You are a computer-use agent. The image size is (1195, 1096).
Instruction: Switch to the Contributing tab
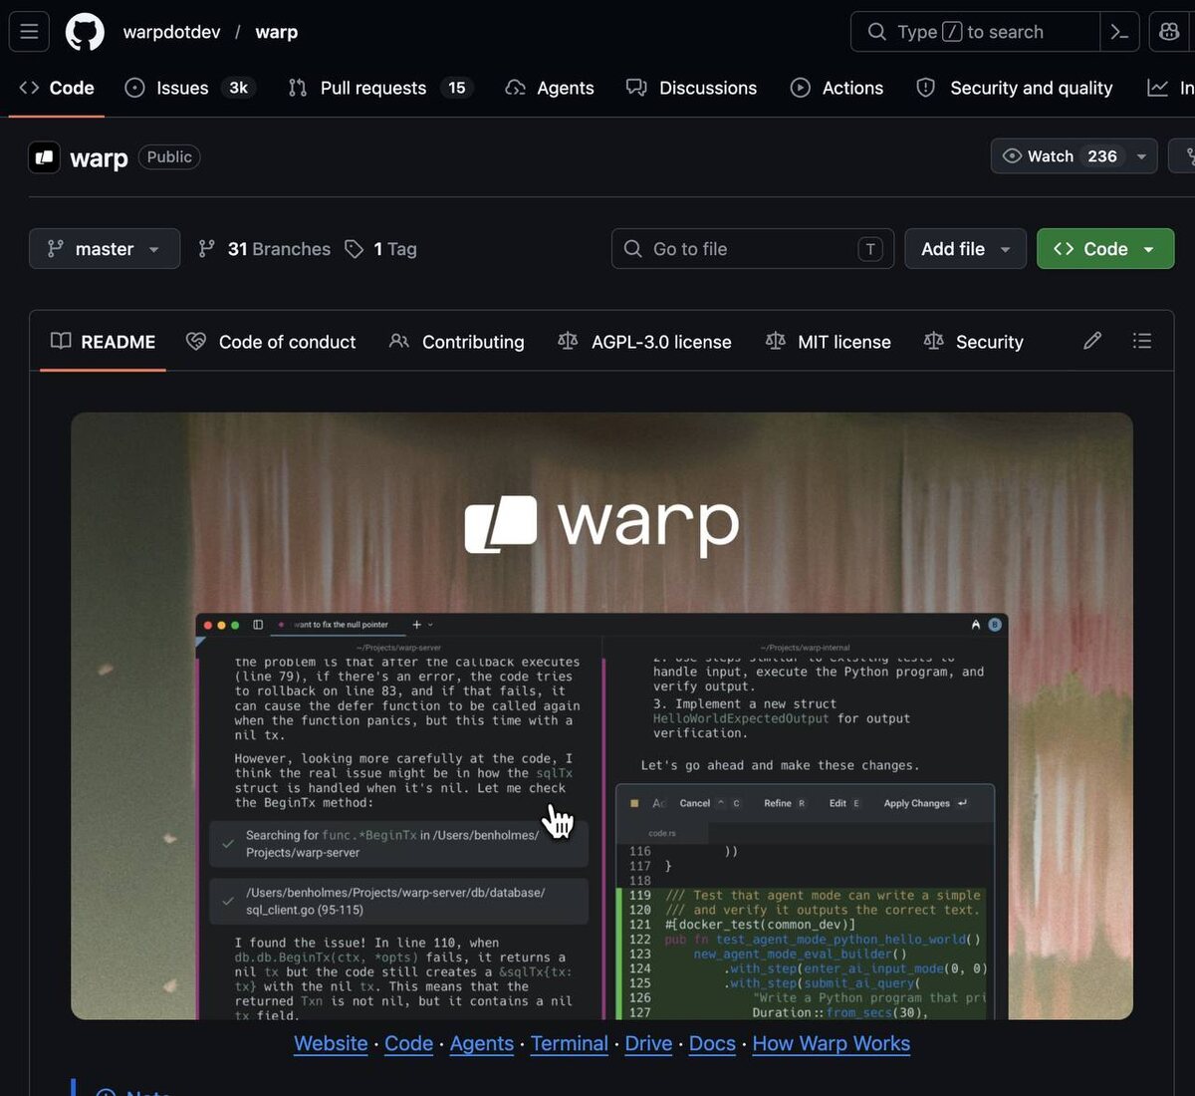456,342
